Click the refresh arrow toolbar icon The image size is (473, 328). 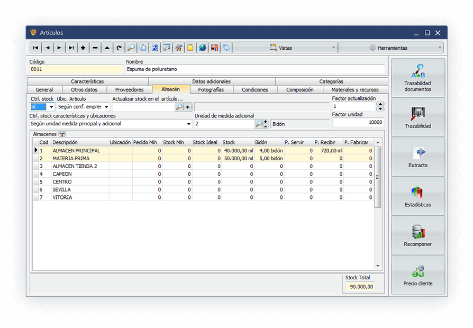(x=119, y=48)
